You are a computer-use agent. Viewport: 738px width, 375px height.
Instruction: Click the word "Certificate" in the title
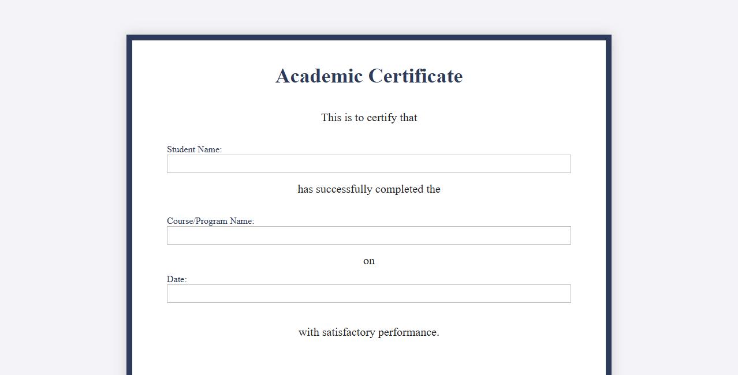coord(415,76)
